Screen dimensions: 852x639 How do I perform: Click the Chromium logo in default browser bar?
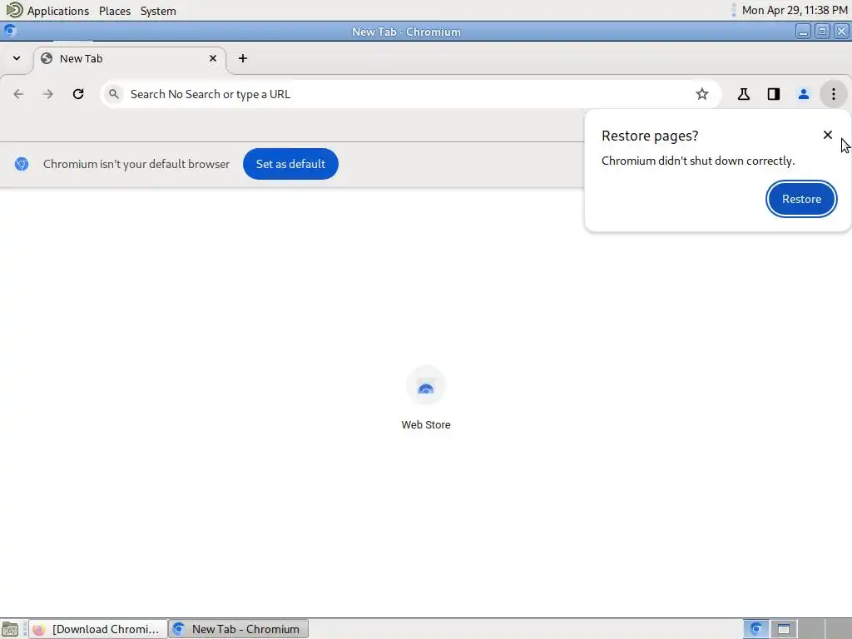22,164
